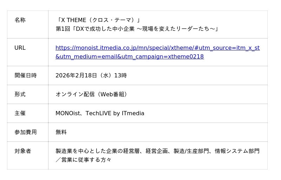This screenshot has width=281, height=180.
Task: Select the 開催日時 label cell
Action: 25,75
